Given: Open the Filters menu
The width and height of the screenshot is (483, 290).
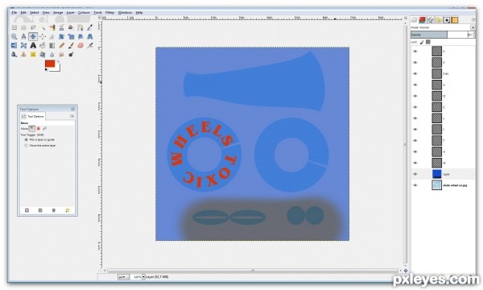Looking at the screenshot, I should [109, 13].
